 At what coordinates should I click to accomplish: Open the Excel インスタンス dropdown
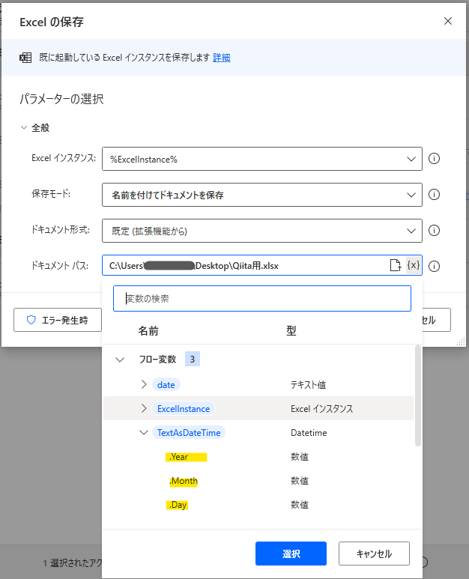pos(261,159)
